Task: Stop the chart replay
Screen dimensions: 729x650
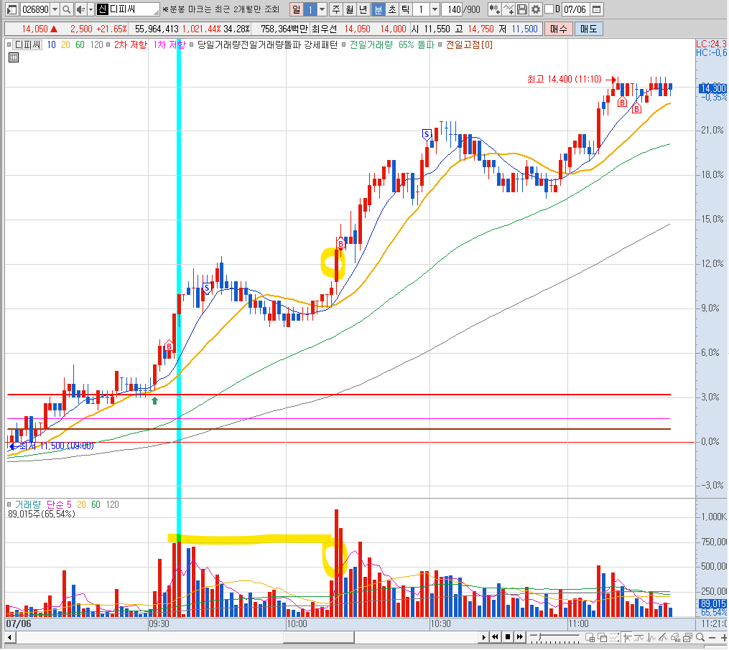Action: [508, 637]
